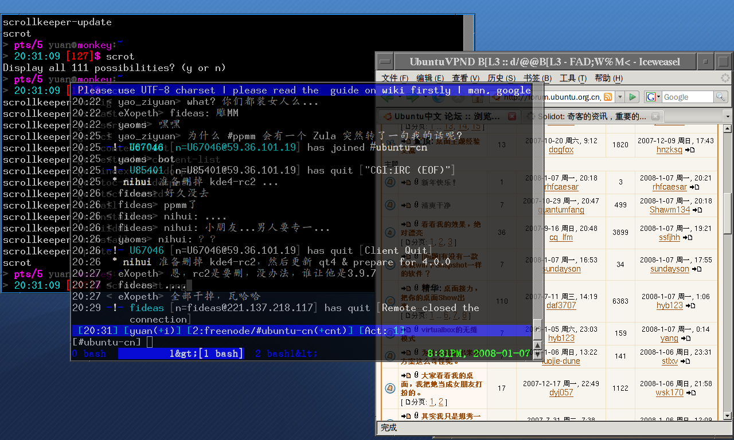Open last poster link stlxv
Viewport: 734px width, 440px height.
pyautogui.click(x=669, y=361)
